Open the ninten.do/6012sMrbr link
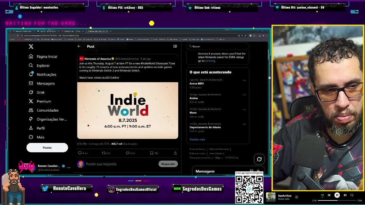The width and height of the screenshot is (365, 205). point(107,77)
